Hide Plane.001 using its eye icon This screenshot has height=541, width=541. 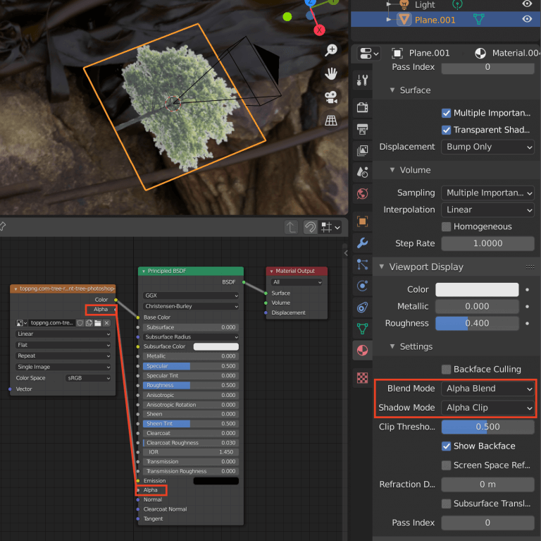pyautogui.click(x=527, y=20)
